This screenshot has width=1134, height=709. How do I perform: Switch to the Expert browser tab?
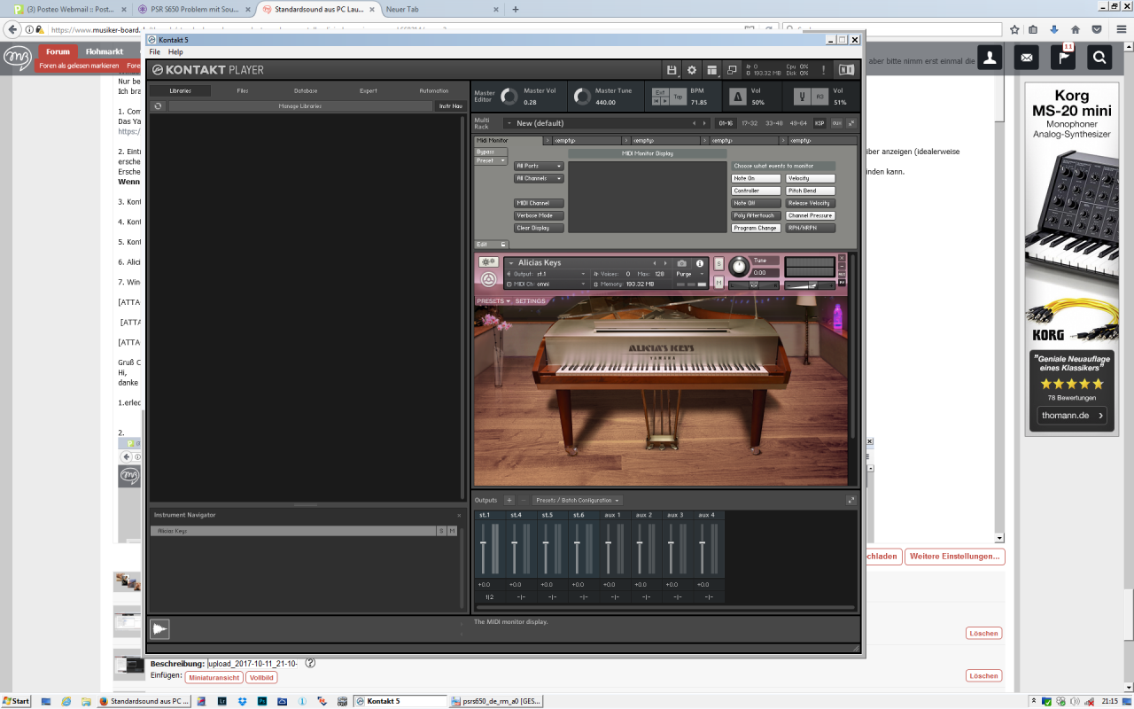pos(369,90)
